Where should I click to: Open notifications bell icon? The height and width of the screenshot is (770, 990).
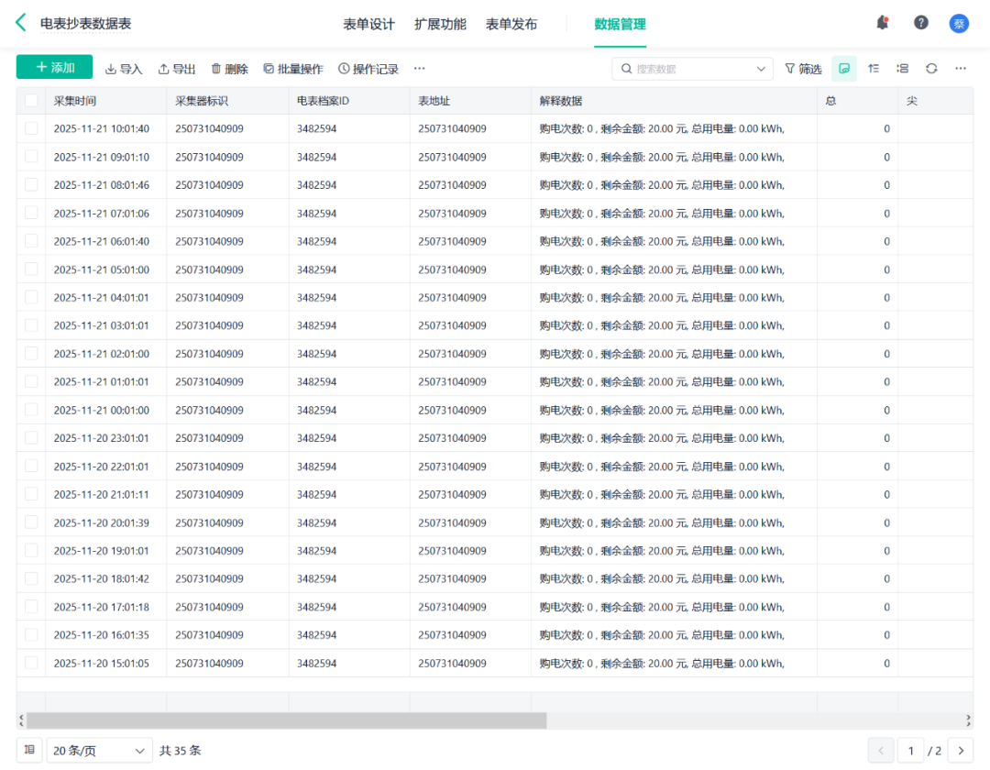tap(882, 23)
